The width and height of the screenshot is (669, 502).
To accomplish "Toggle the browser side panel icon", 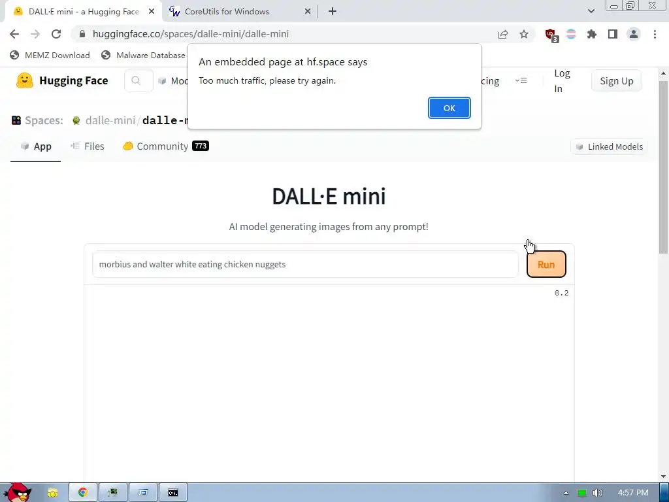I will [x=613, y=34].
